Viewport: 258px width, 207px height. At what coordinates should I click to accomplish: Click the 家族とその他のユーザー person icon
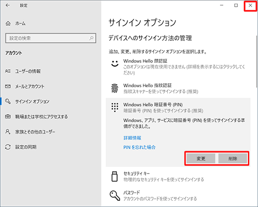[x=8, y=132]
